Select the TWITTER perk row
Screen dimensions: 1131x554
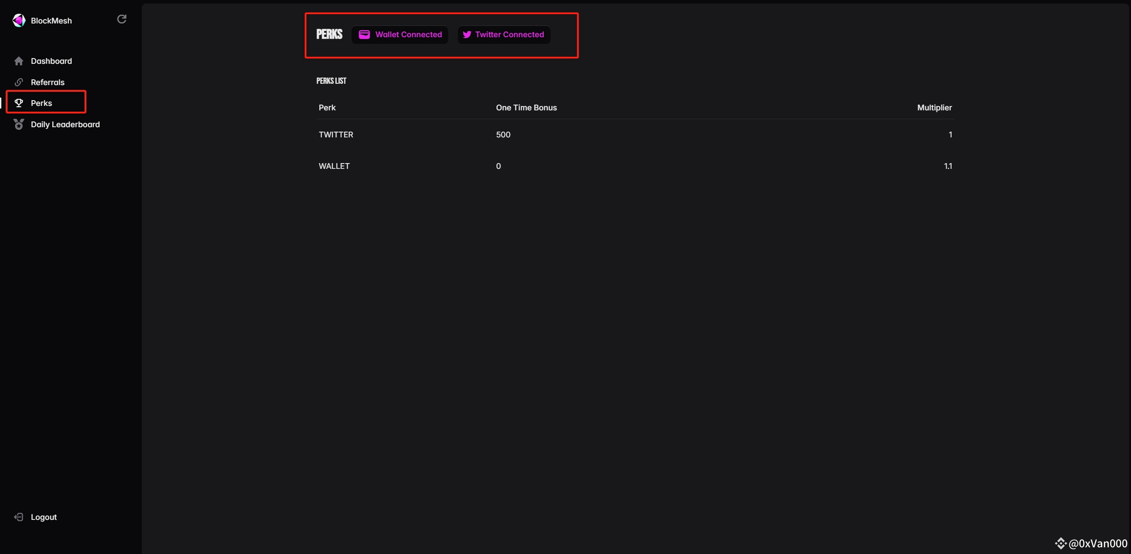point(336,135)
